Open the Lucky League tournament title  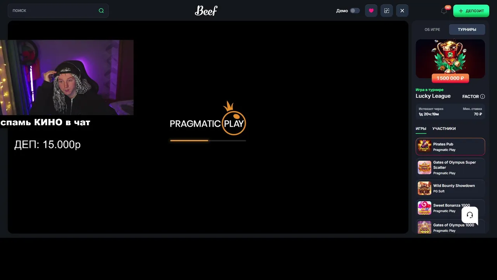(x=433, y=96)
